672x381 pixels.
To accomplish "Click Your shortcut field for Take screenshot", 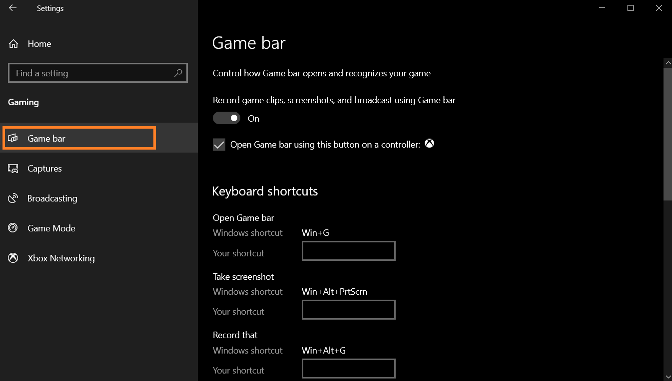I will (349, 310).
